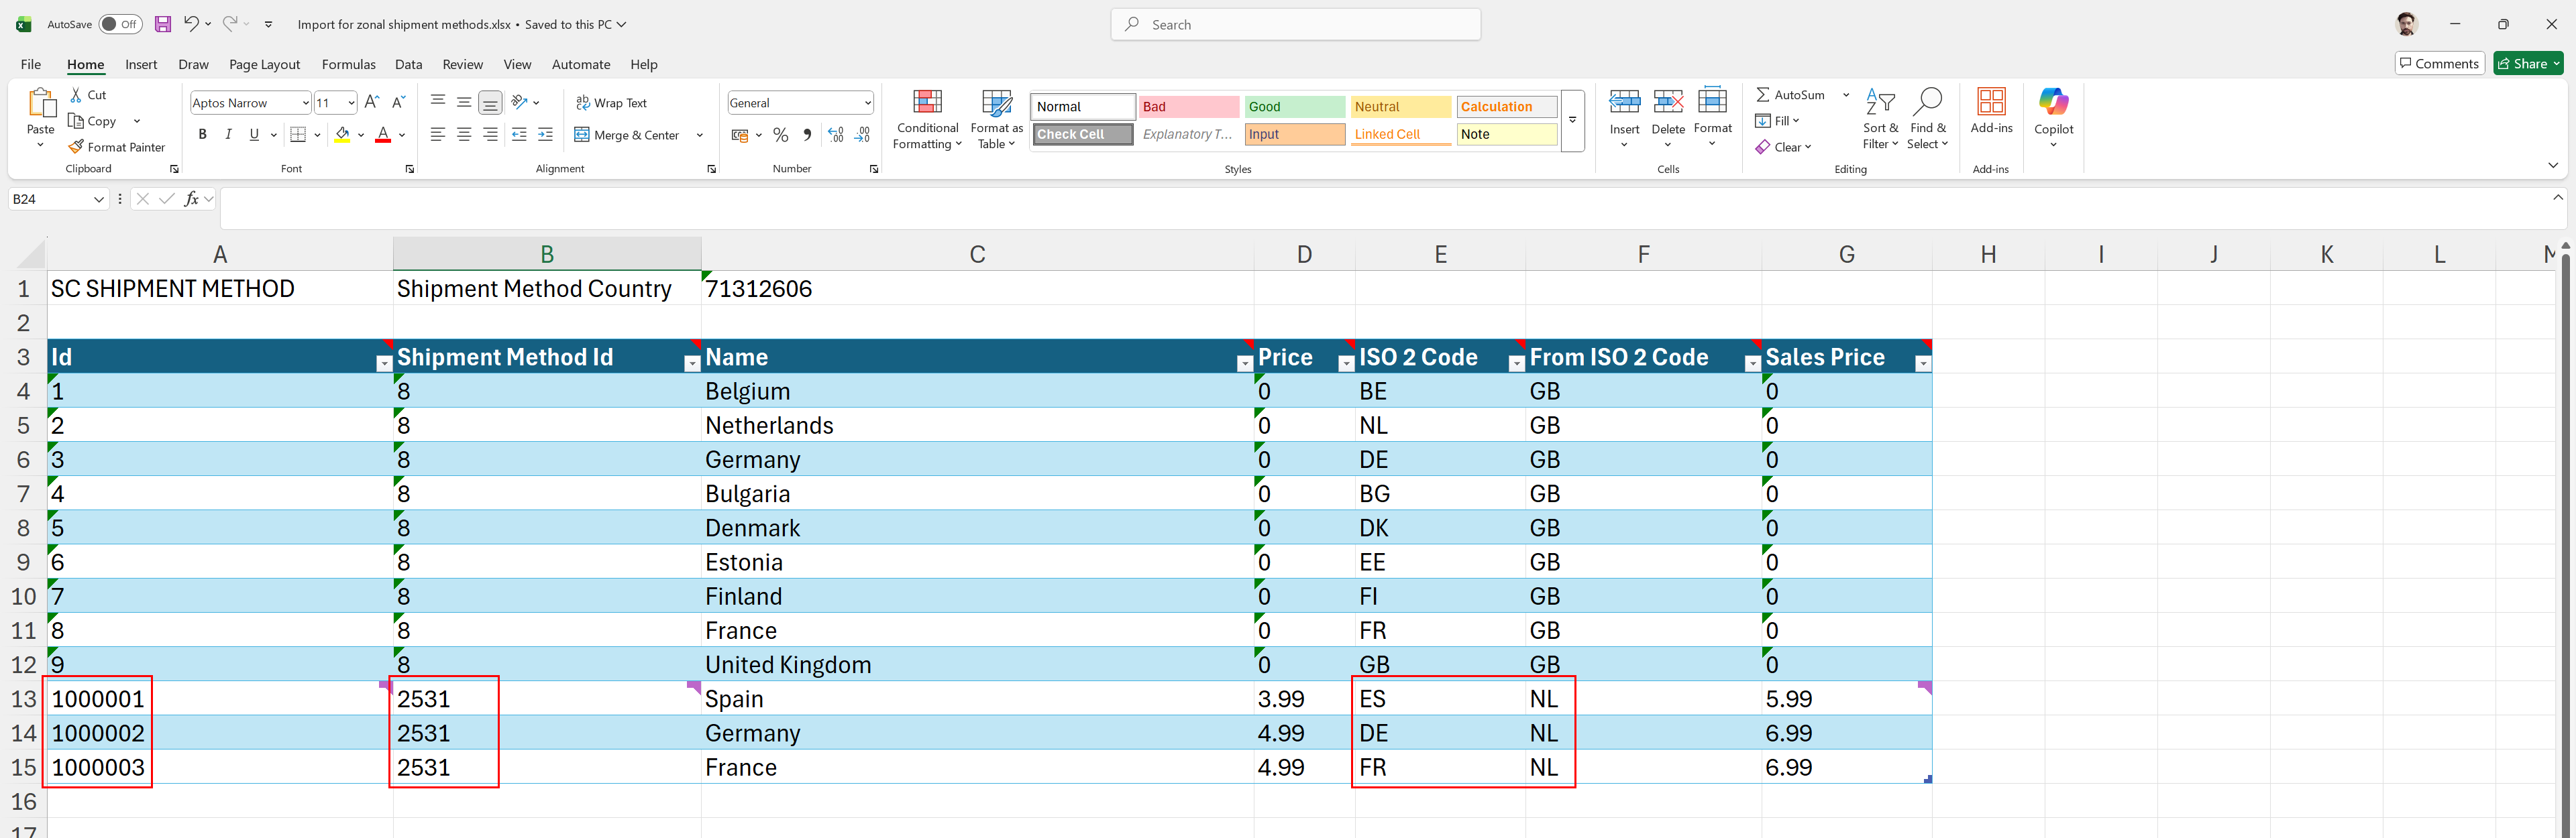
Task: Expand the font name combo box
Action: point(305,103)
